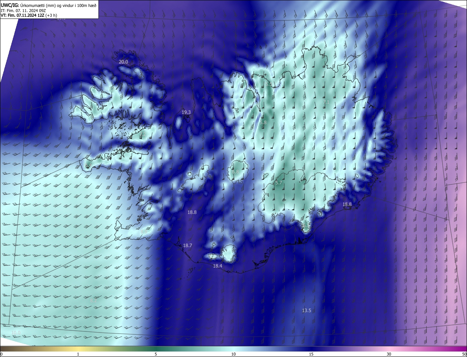This screenshot has height=357, width=467.
Task: Click the 18.7 value label
Action: (188, 246)
